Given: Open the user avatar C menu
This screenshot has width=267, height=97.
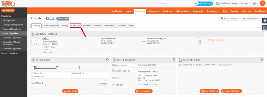Looking at the screenshot, I should click(x=263, y=3).
